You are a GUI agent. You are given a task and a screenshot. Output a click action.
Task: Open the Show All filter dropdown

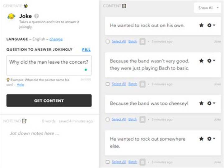208,8
